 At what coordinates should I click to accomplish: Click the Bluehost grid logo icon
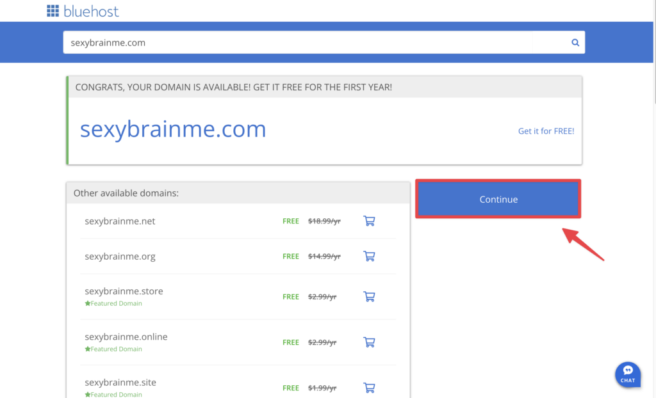[53, 11]
